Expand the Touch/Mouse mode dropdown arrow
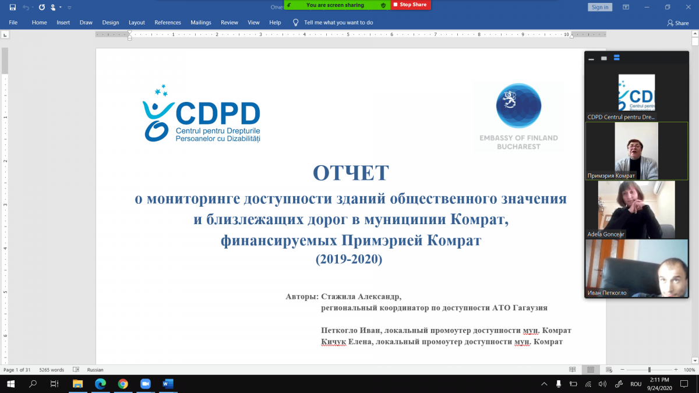 (x=60, y=8)
